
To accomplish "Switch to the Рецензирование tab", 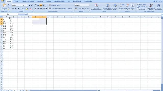I will pyautogui.click(x=59, y=1).
